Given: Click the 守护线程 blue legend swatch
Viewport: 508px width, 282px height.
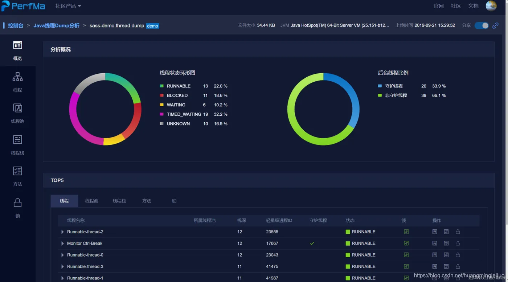Looking at the screenshot, I should [x=380, y=86].
